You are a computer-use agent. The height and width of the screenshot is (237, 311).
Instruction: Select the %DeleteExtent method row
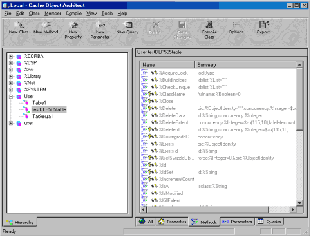[x=219, y=122]
